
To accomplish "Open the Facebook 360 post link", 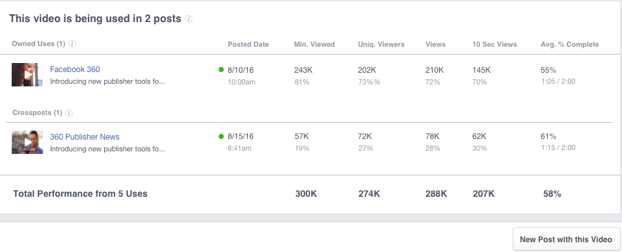I will coord(75,69).
